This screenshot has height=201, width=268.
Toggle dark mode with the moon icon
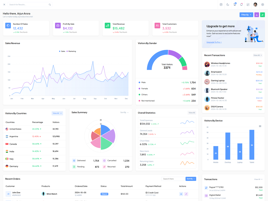(x=228, y=5)
